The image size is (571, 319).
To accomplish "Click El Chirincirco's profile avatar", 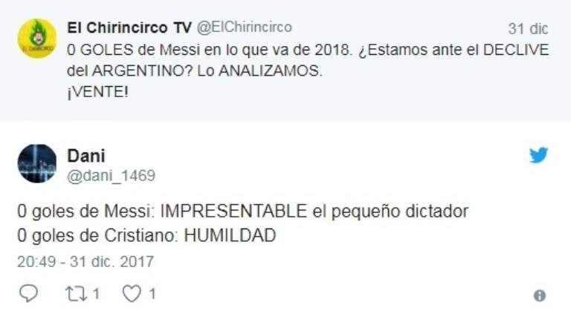I will tap(36, 38).
